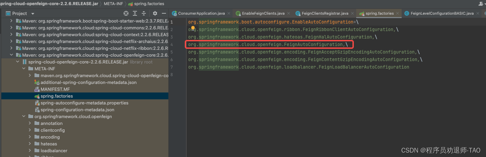The width and height of the screenshot is (486, 157).
Task: Click ConsumerApplication.java tab's class icon
Action: [x=175, y=13]
